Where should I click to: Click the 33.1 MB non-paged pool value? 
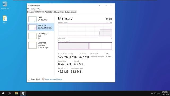[x=76, y=71]
